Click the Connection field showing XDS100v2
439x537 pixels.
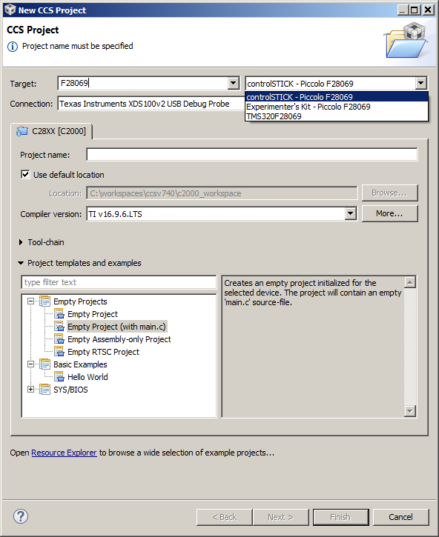click(151, 104)
